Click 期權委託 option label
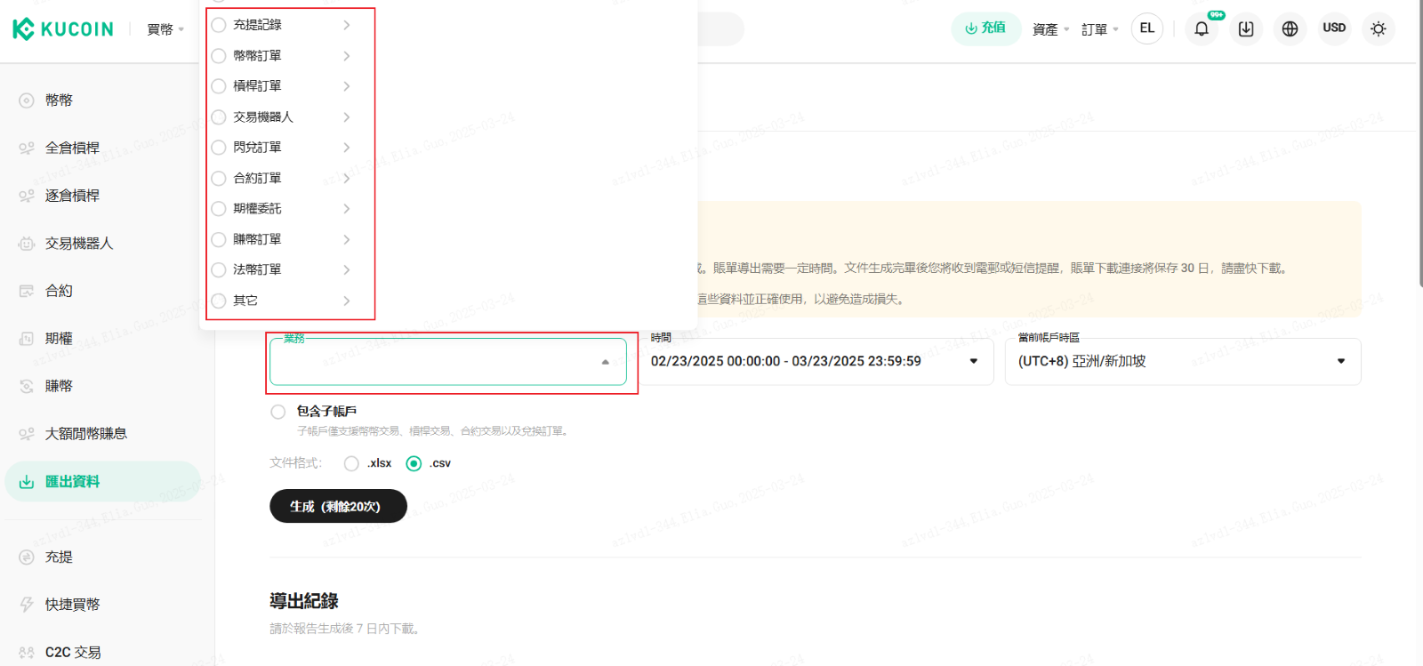 pos(257,209)
